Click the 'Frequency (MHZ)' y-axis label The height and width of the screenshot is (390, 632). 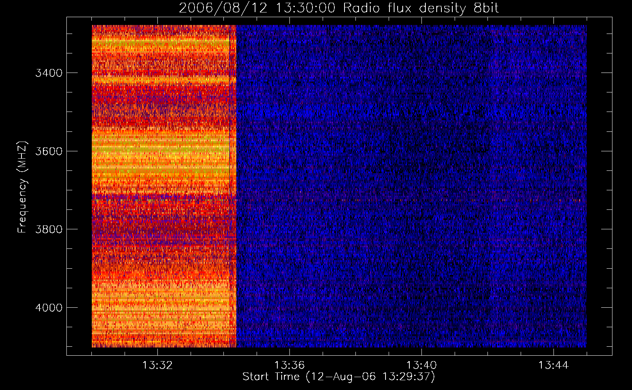click(x=22, y=187)
